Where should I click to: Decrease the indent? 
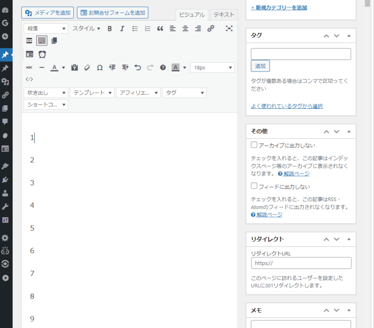click(112, 67)
